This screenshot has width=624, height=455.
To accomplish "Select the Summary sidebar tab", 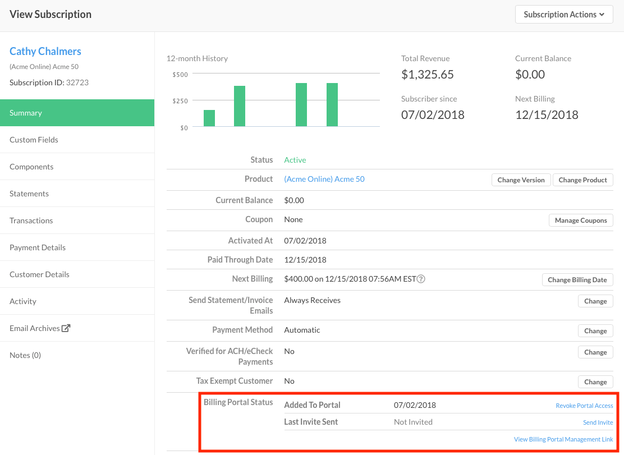I will pos(25,112).
